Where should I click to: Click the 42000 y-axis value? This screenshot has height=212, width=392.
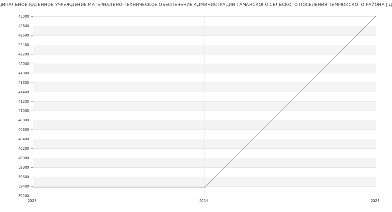tap(24, 64)
